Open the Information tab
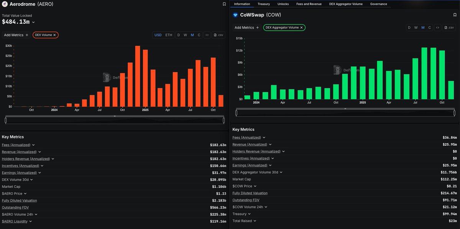This screenshot has width=460, height=229. tap(242, 4)
